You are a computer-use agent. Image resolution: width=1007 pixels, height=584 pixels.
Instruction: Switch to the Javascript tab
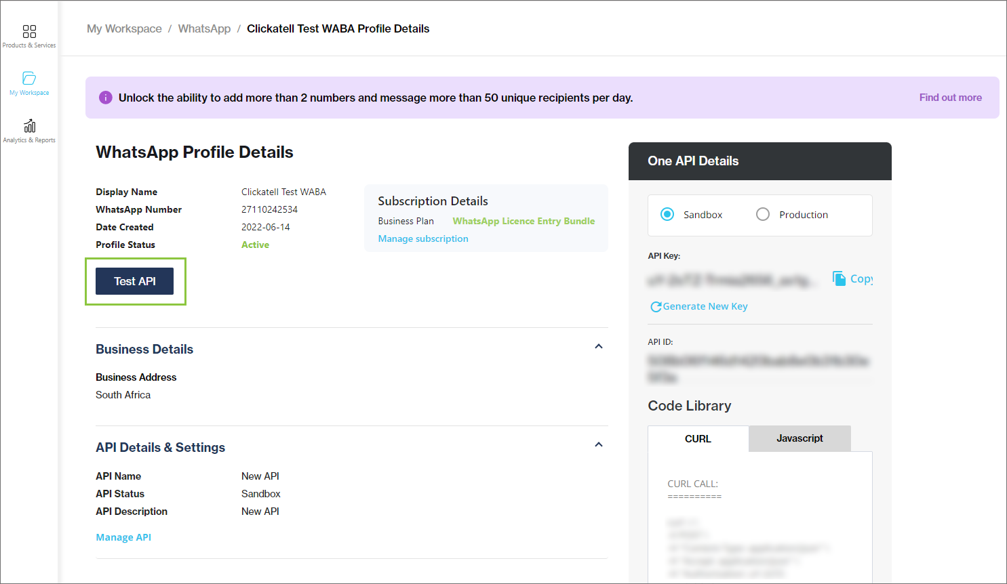coord(799,438)
